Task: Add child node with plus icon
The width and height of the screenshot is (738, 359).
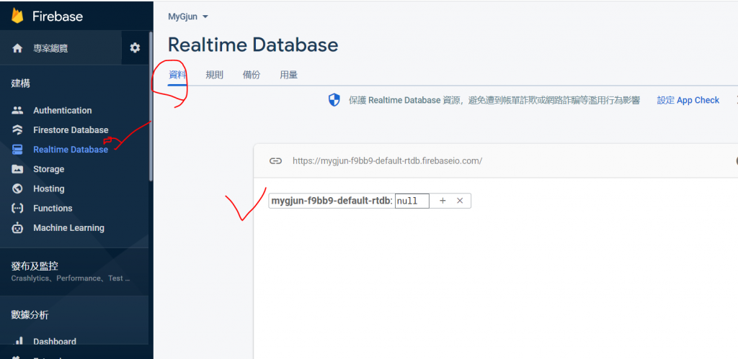Action: tap(443, 201)
